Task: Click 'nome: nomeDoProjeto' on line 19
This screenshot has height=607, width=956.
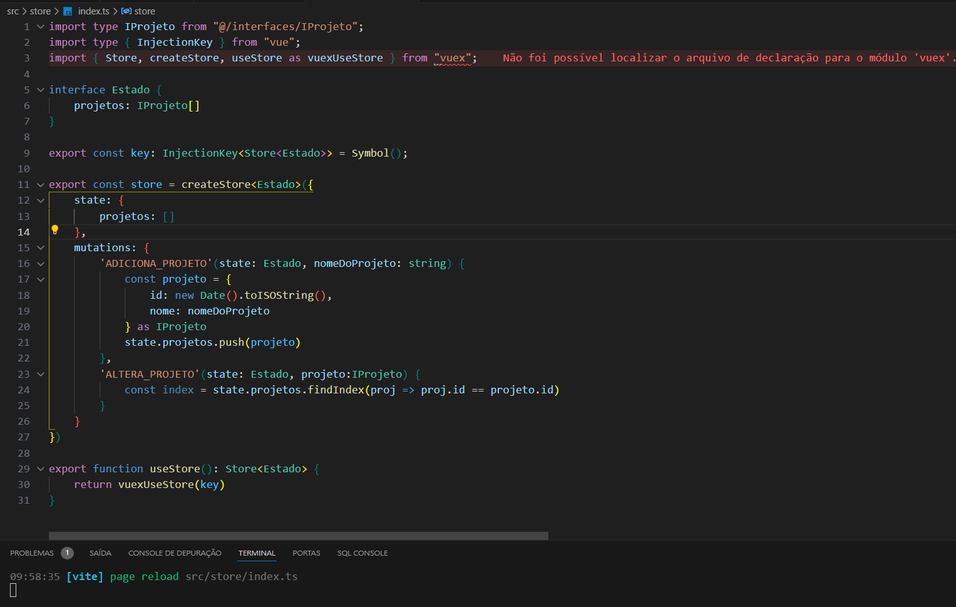Action: (x=210, y=311)
